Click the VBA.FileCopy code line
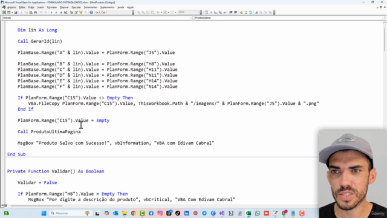 [174, 104]
